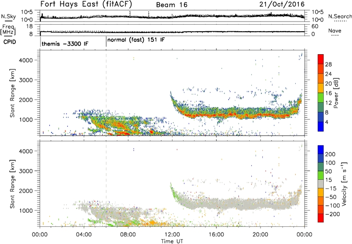Click the "20" Power color bar label

click(328, 84)
